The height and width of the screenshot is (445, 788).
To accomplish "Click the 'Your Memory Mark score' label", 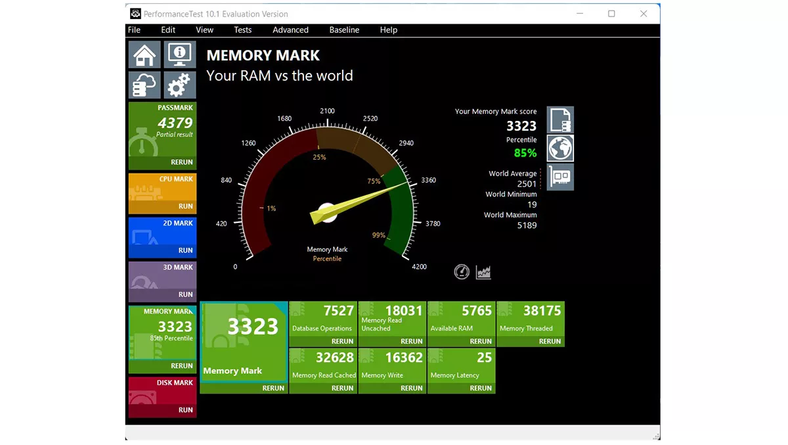I will pyautogui.click(x=496, y=111).
